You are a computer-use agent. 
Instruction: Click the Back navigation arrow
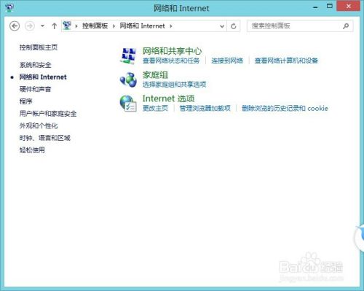point(15,26)
